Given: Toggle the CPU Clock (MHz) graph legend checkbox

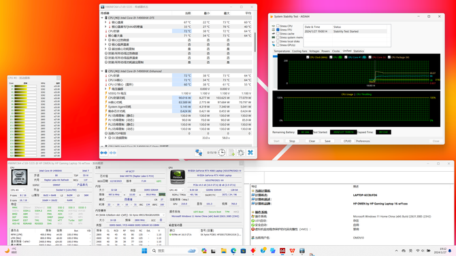Looking at the screenshot, I should [x=308, y=57].
